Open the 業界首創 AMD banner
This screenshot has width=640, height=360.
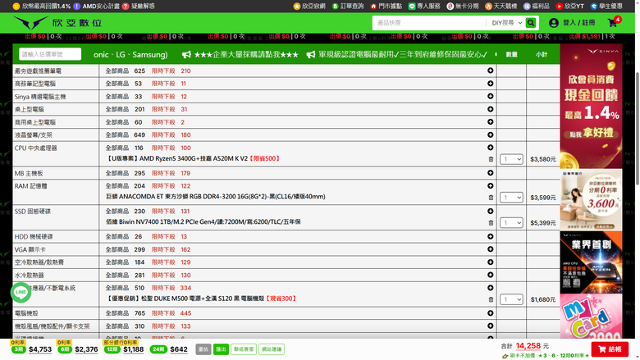pos(591,262)
